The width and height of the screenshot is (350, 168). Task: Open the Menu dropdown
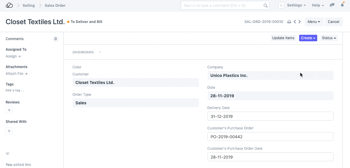[314, 22]
